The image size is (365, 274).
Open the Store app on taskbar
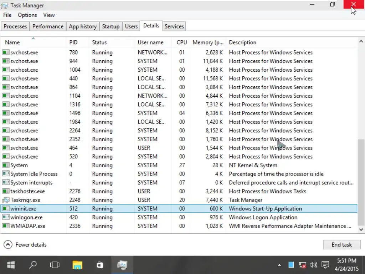100,265
